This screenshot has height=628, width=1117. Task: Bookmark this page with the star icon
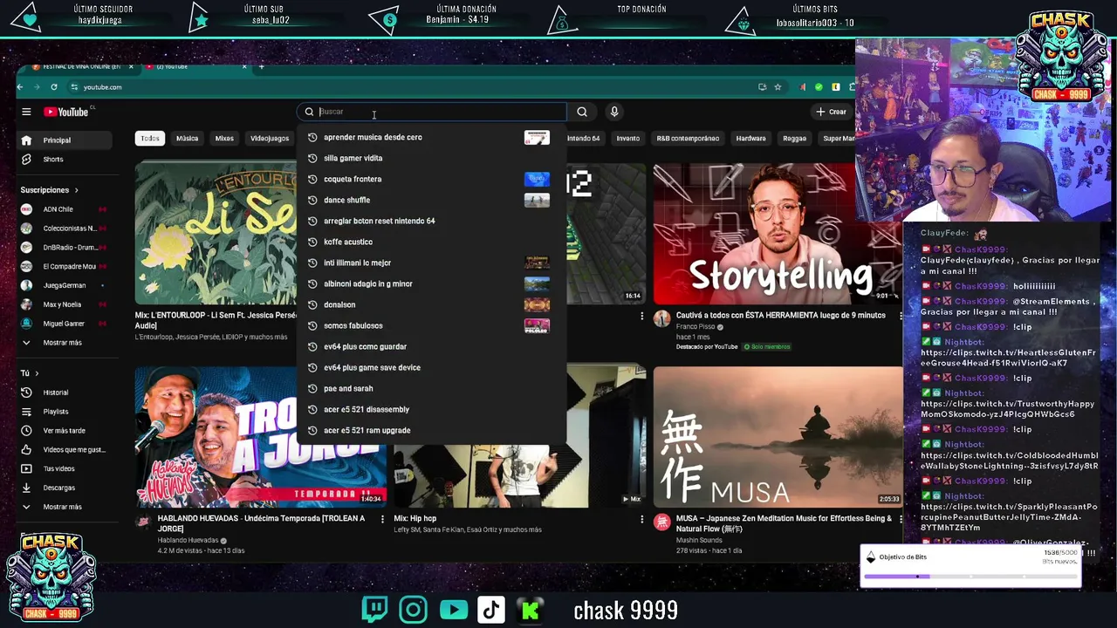[x=778, y=87]
